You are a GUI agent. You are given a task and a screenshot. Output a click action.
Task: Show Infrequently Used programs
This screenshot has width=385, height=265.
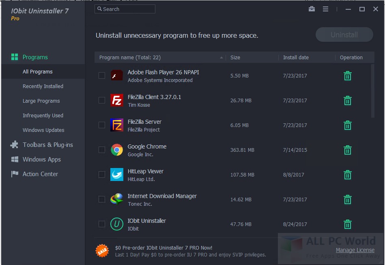click(x=43, y=115)
